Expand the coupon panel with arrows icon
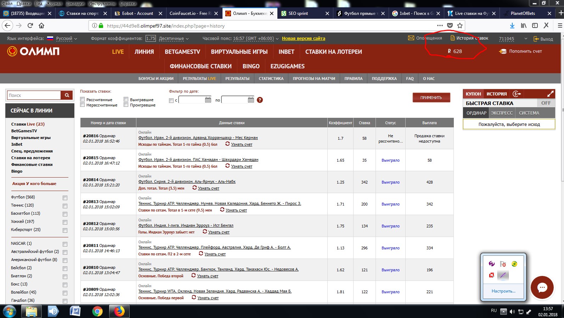This screenshot has height=318, width=564. (x=550, y=94)
